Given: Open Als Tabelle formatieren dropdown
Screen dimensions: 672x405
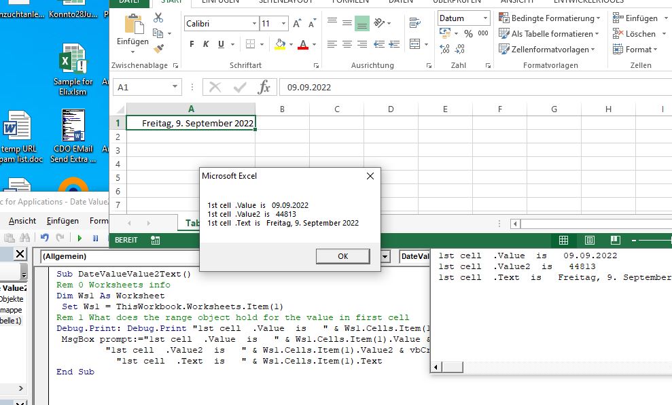Looking at the screenshot, I should 548,33.
